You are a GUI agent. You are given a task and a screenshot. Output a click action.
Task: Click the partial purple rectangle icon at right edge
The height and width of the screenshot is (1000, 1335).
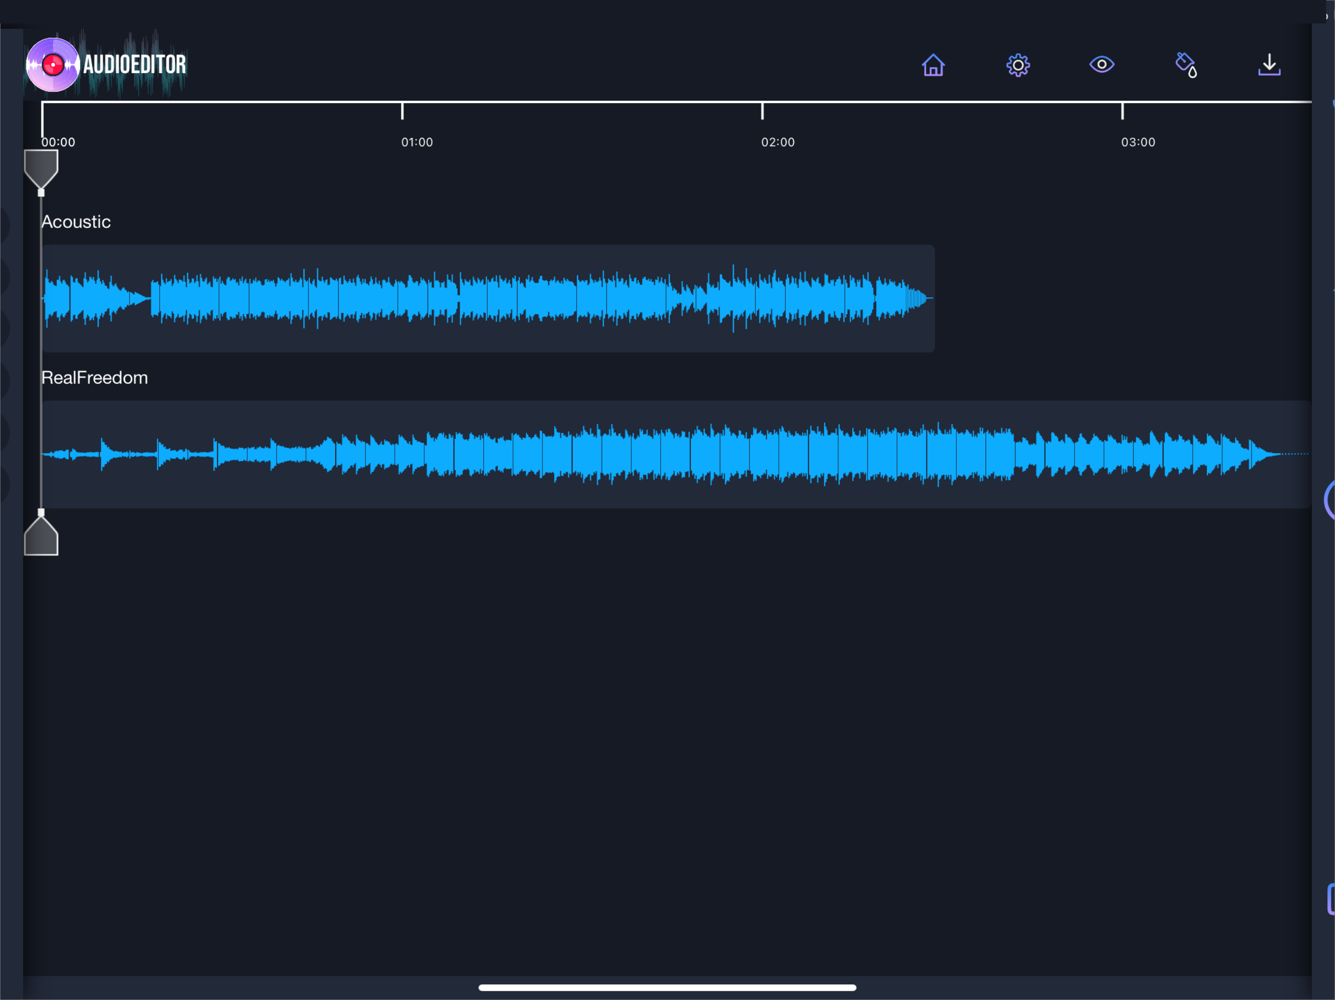point(1330,898)
